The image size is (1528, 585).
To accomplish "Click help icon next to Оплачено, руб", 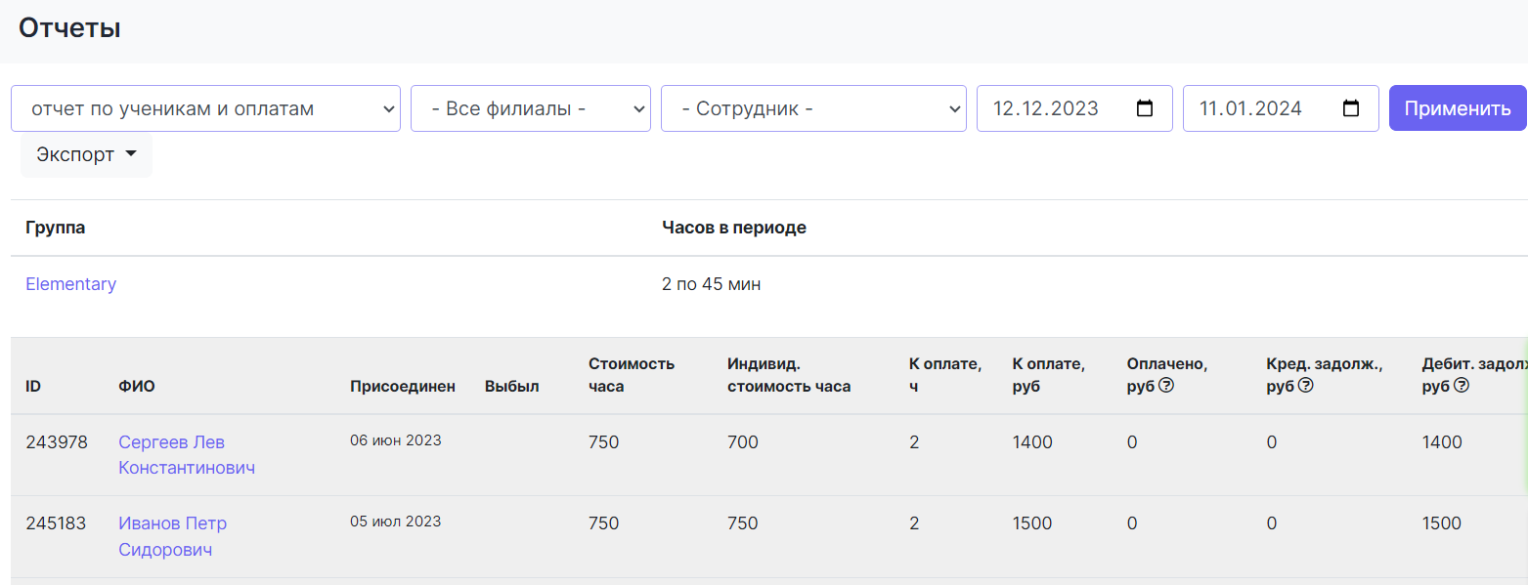I will click(x=1165, y=386).
